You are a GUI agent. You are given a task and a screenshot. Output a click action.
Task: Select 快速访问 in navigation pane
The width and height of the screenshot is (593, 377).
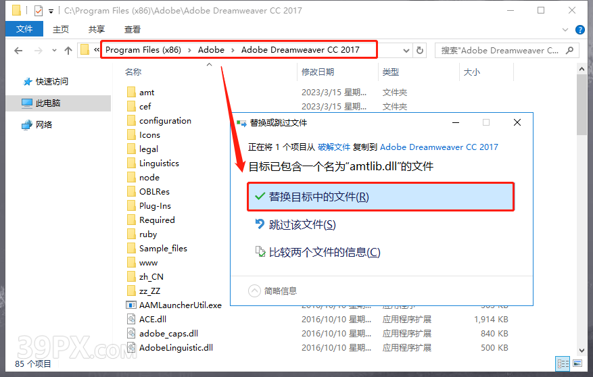[52, 82]
